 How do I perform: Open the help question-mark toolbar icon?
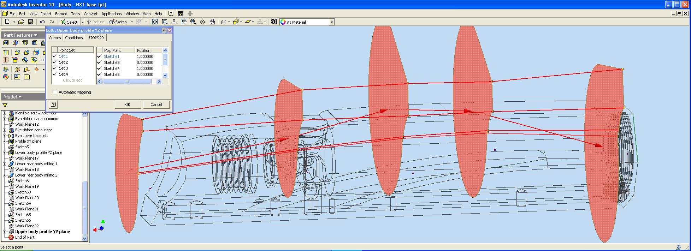(x=171, y=13)
